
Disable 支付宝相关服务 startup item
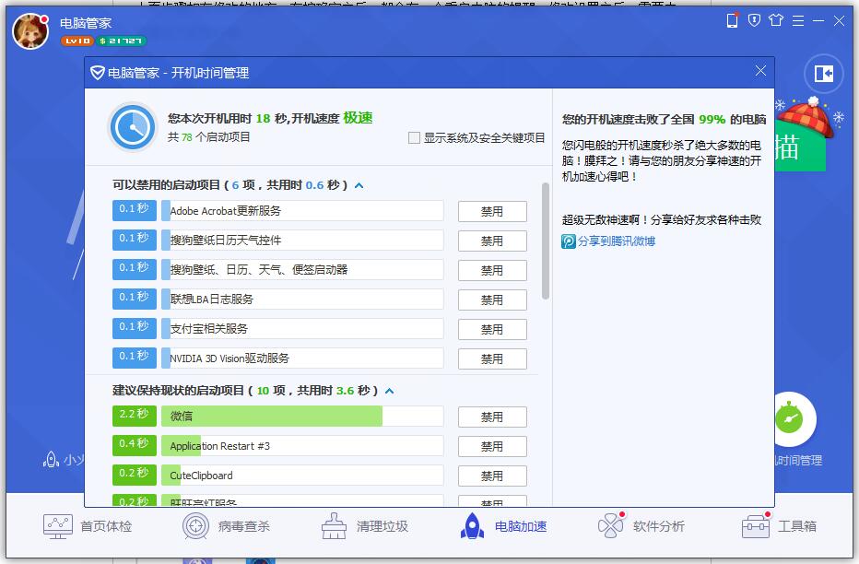pyautogui.click(x=492, y=330)
